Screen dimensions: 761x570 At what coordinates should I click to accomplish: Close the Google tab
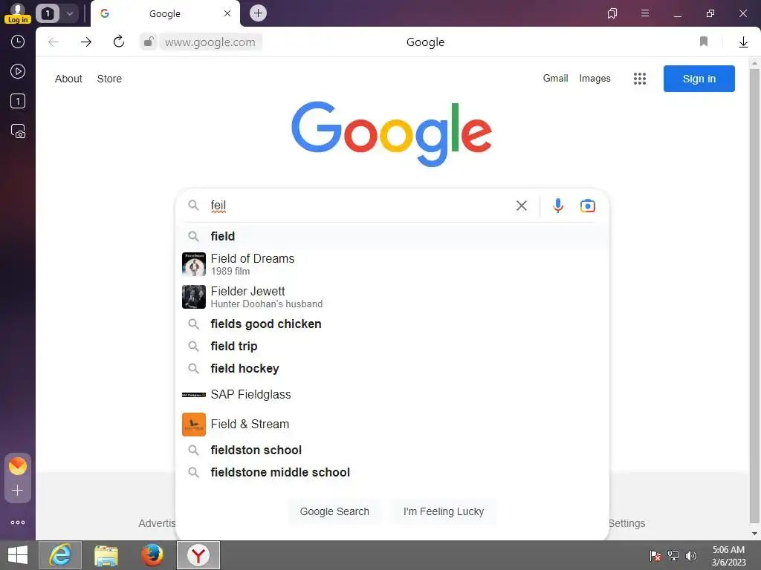227,13
